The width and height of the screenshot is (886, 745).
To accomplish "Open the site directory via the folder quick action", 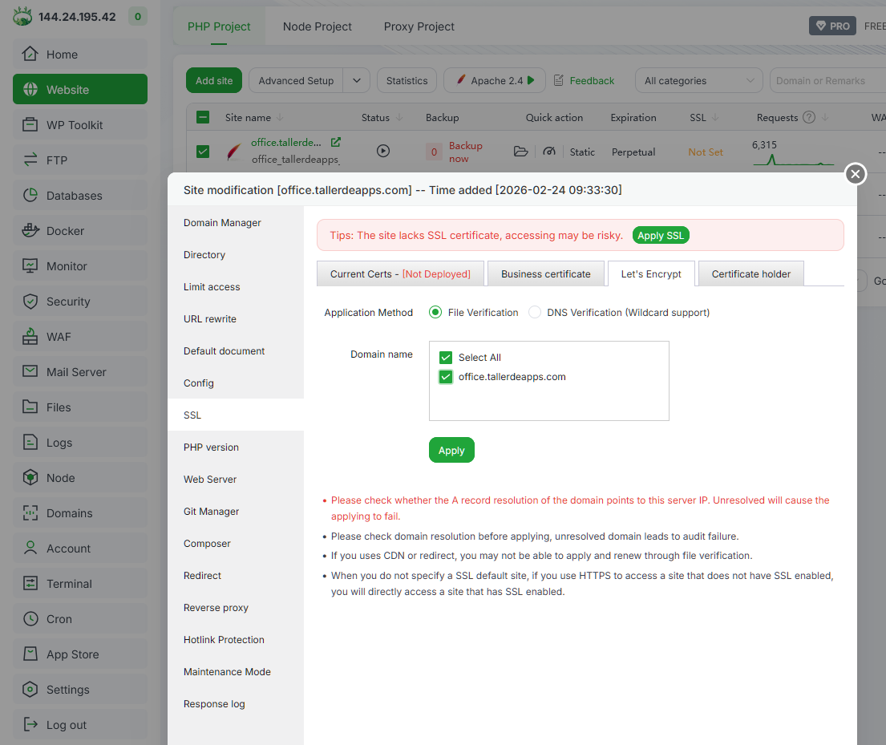I will (x=521, y=151).
